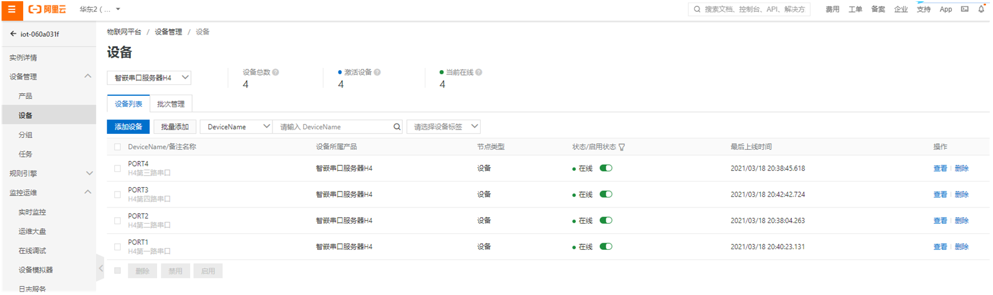This screenshot has width=993, height=295.
Task: Open 产品 in the sidebar
Action: [x=26, y=96]
